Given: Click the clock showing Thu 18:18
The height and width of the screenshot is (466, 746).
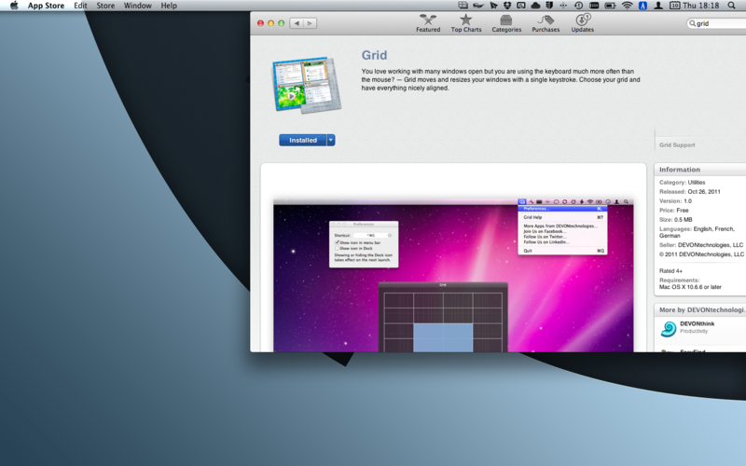Looking at the screenshot, I should 701,6.
